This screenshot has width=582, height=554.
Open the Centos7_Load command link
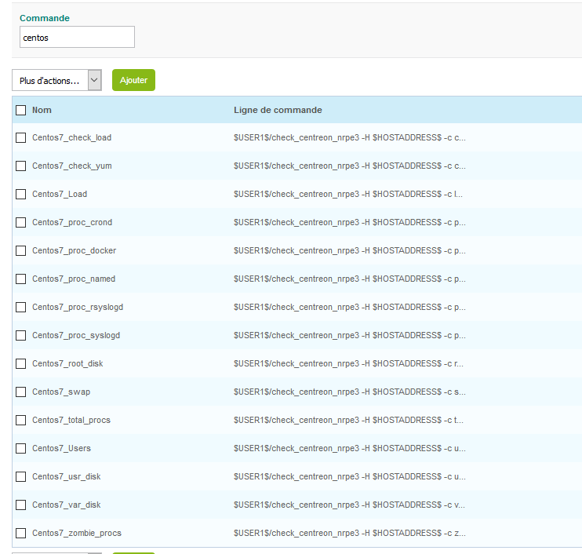tap(60, 194)
